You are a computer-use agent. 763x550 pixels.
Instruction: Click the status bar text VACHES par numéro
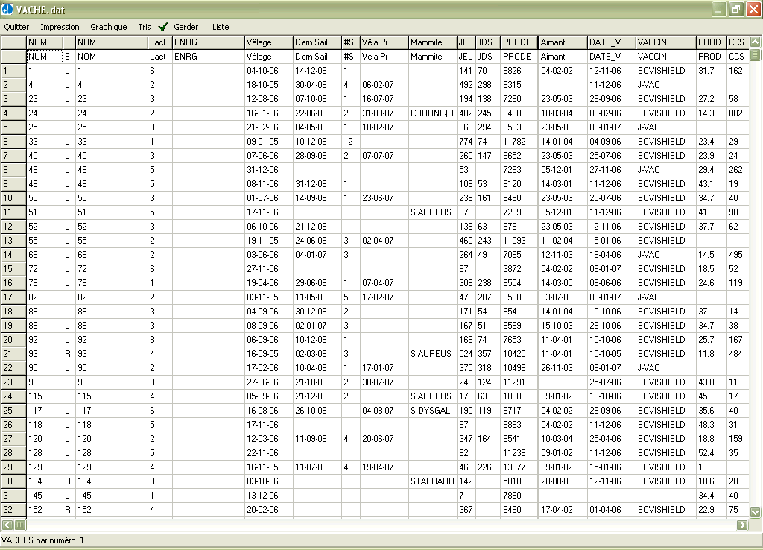pos(39,540)
